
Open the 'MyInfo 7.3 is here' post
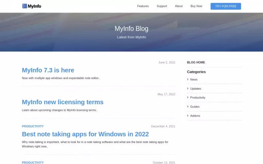48,70
